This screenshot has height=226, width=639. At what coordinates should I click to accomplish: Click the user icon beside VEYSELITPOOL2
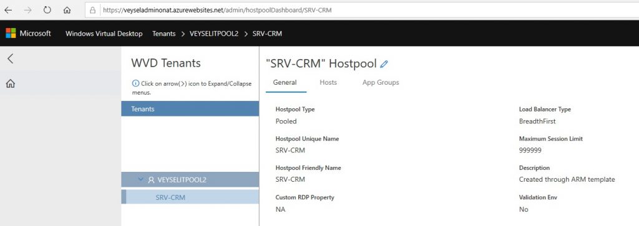point(152,180)
